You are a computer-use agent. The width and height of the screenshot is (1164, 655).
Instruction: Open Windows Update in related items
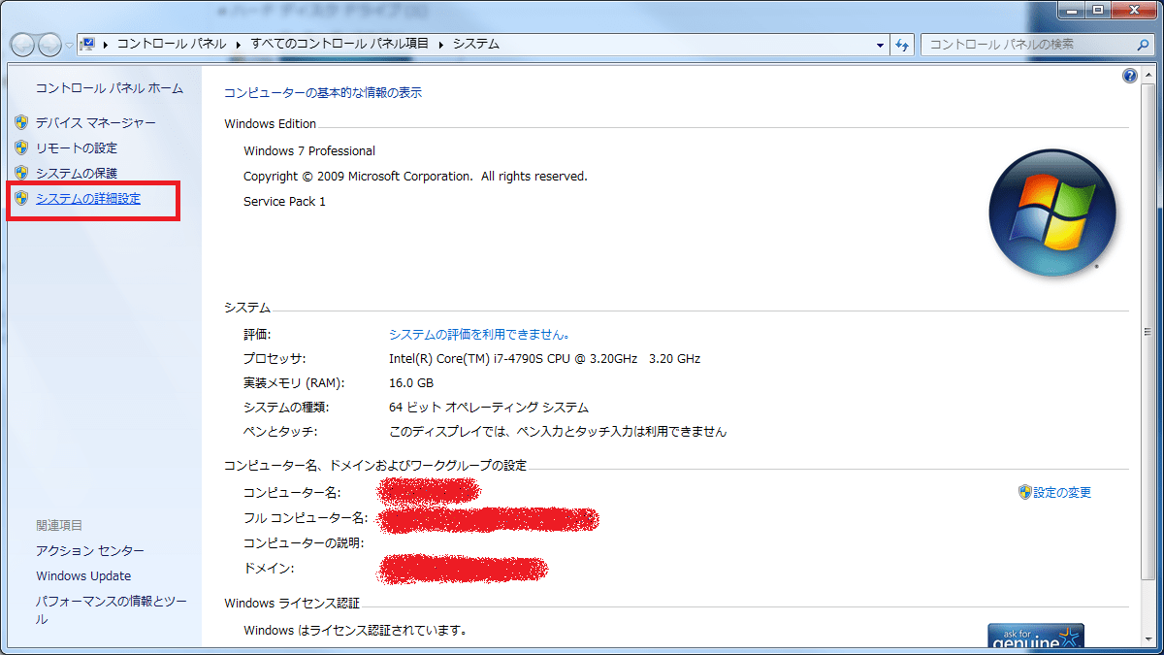coord(83,576)
